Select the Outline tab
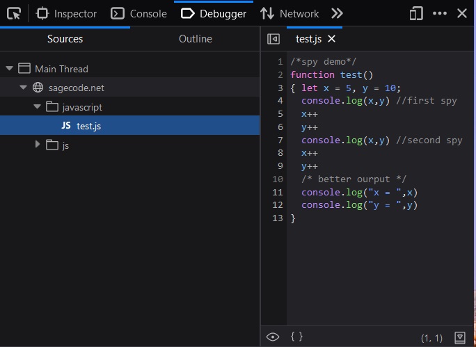Screen dimensions: 476x347 point(195,39)
